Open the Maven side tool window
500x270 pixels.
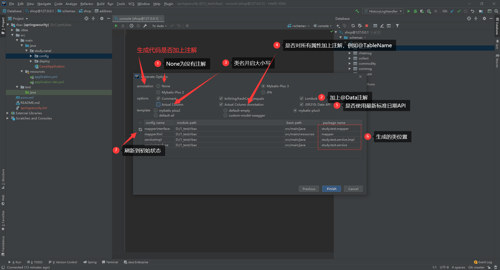tap(497, 61)
